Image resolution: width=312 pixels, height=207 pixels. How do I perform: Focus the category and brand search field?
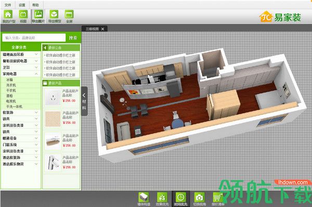(x=34, y=37)
